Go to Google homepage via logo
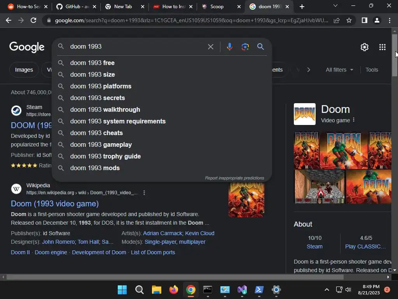Image resolution: width=398 pixels, height=299 pixels. coord(27,47)
